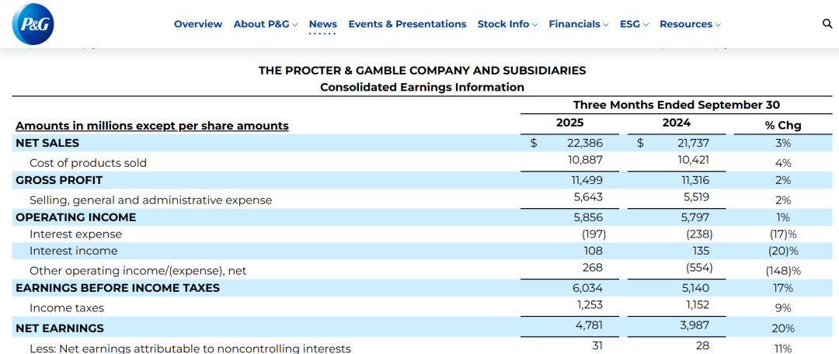Click the % Chg column header
Screen dimensions: 839x354
tap(783, 125)
